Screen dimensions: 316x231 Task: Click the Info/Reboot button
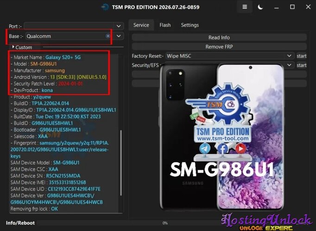tap(20, 223)
